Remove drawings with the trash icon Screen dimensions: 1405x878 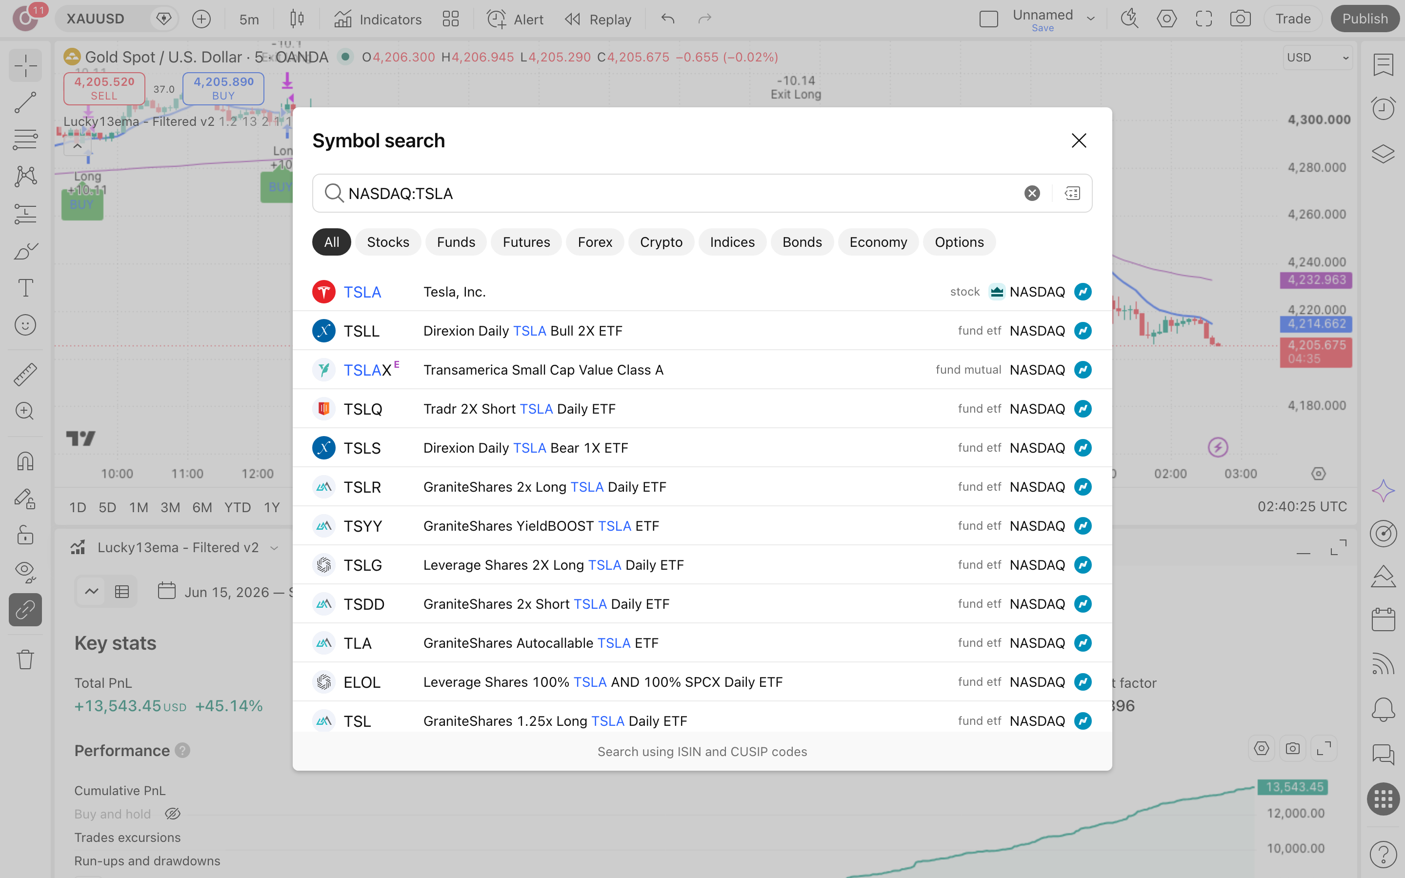pyautogui.click(x=25, y=659)
